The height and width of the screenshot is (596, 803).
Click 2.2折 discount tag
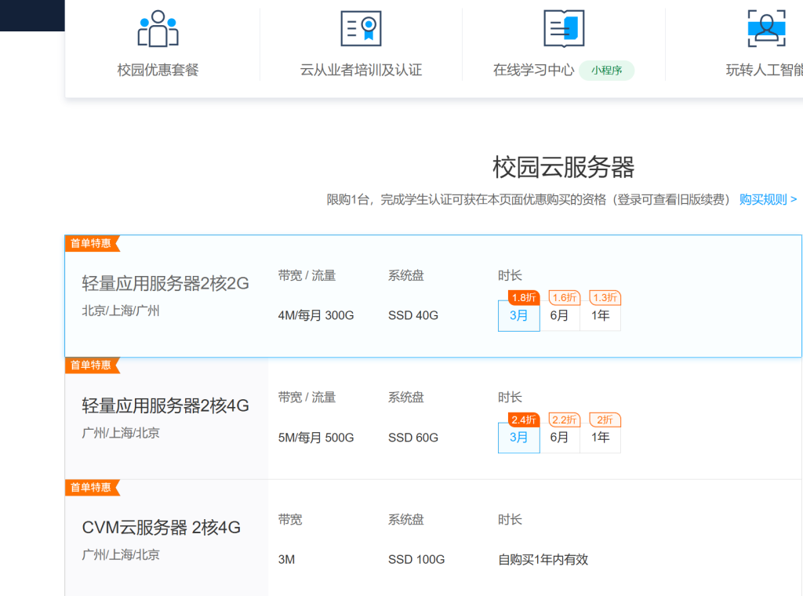(x=565, y=420)
